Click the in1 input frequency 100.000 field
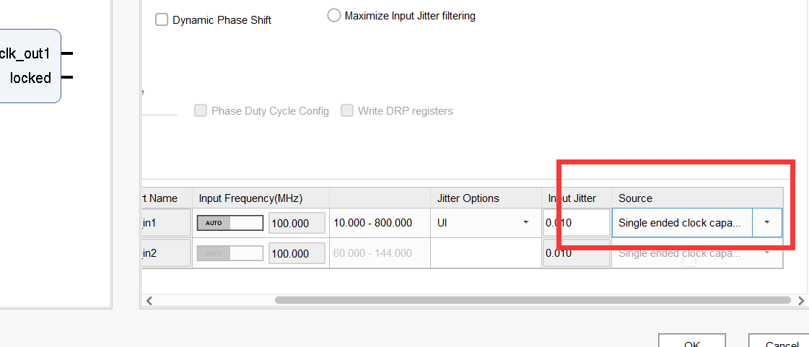 (x=296, y=224)
